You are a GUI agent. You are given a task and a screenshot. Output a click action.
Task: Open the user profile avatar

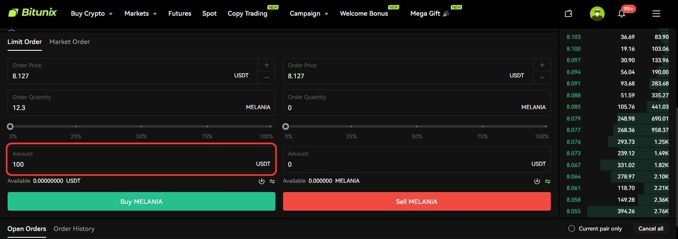tap(597, 14)
